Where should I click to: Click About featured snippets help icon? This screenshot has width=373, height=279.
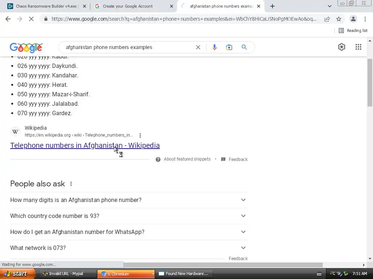point(158,159)
